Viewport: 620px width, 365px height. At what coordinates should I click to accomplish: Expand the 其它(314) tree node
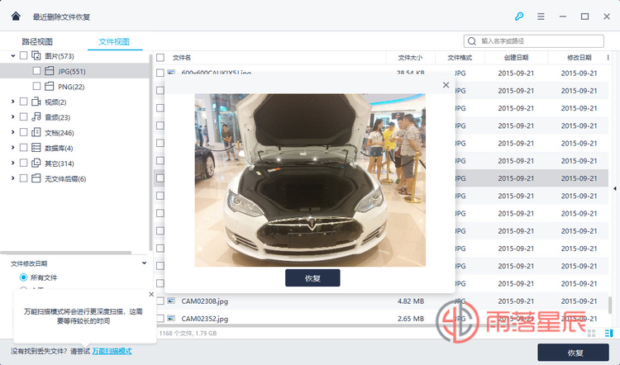[x=12, y=164]
